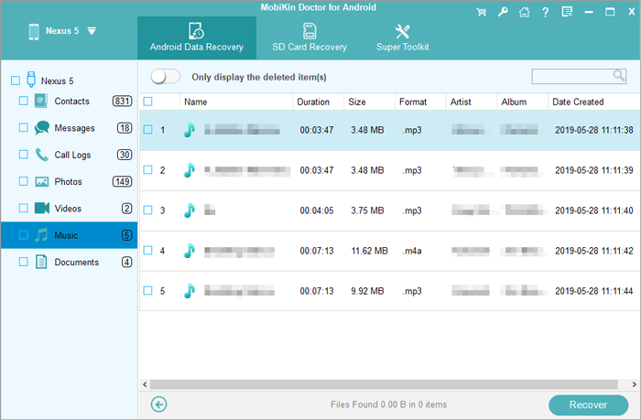Image resolution: width=641 pixels, height=420 pixels.
Task: Click the key register icon
Action: (x=503, y=13)
